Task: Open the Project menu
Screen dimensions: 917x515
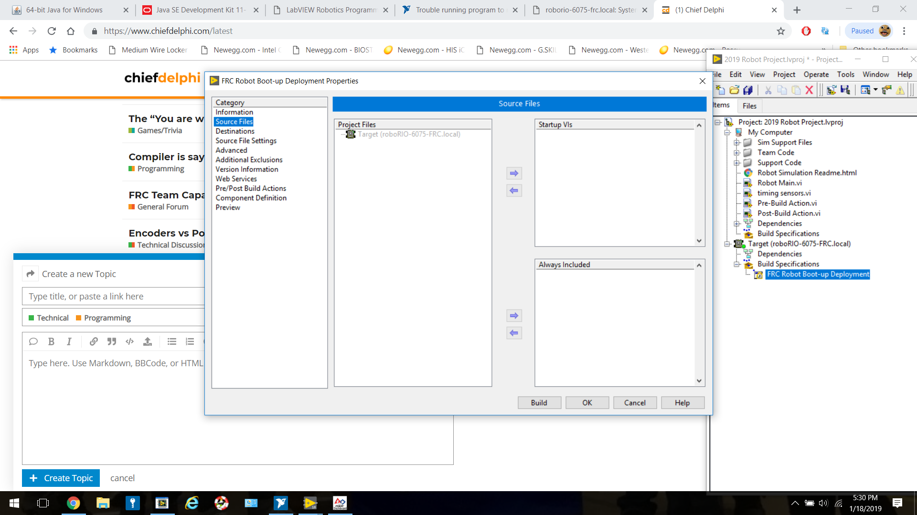Action: click(x=784, y=74)
